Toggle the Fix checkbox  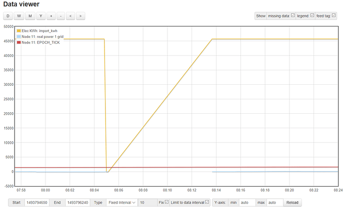(x=166, y=202)
